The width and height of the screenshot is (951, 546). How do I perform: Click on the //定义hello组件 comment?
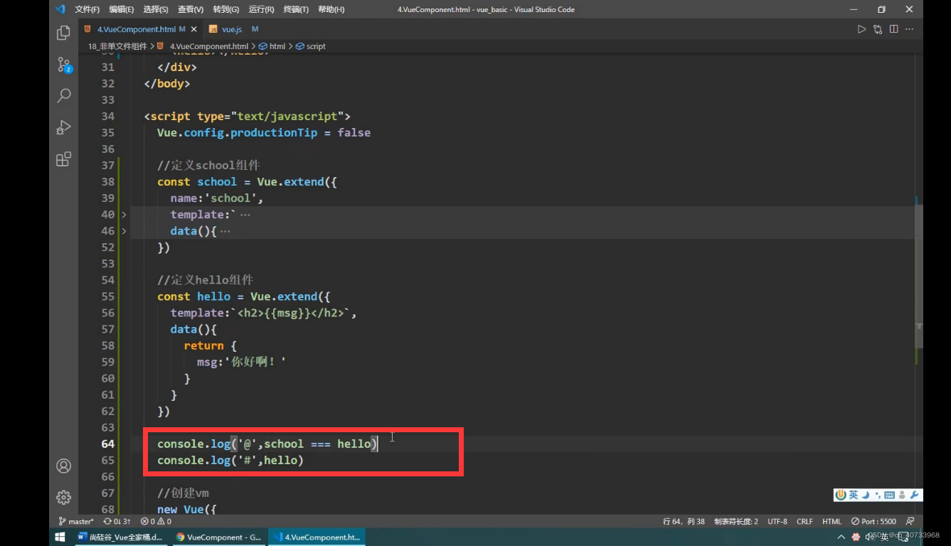[x=205, y=279]
